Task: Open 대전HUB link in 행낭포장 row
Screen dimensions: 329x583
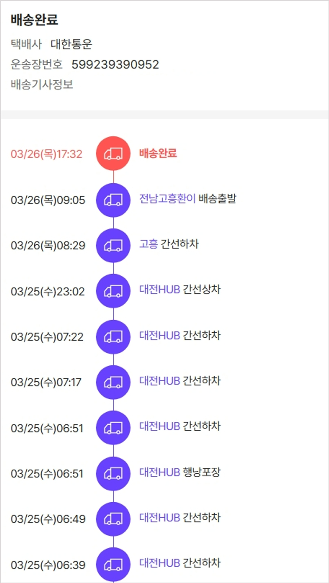Action: (160, 472)
